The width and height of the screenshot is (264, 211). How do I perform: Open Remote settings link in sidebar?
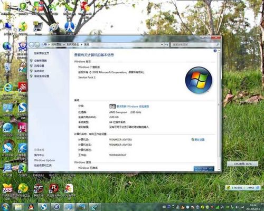click(x=39, y=66)
